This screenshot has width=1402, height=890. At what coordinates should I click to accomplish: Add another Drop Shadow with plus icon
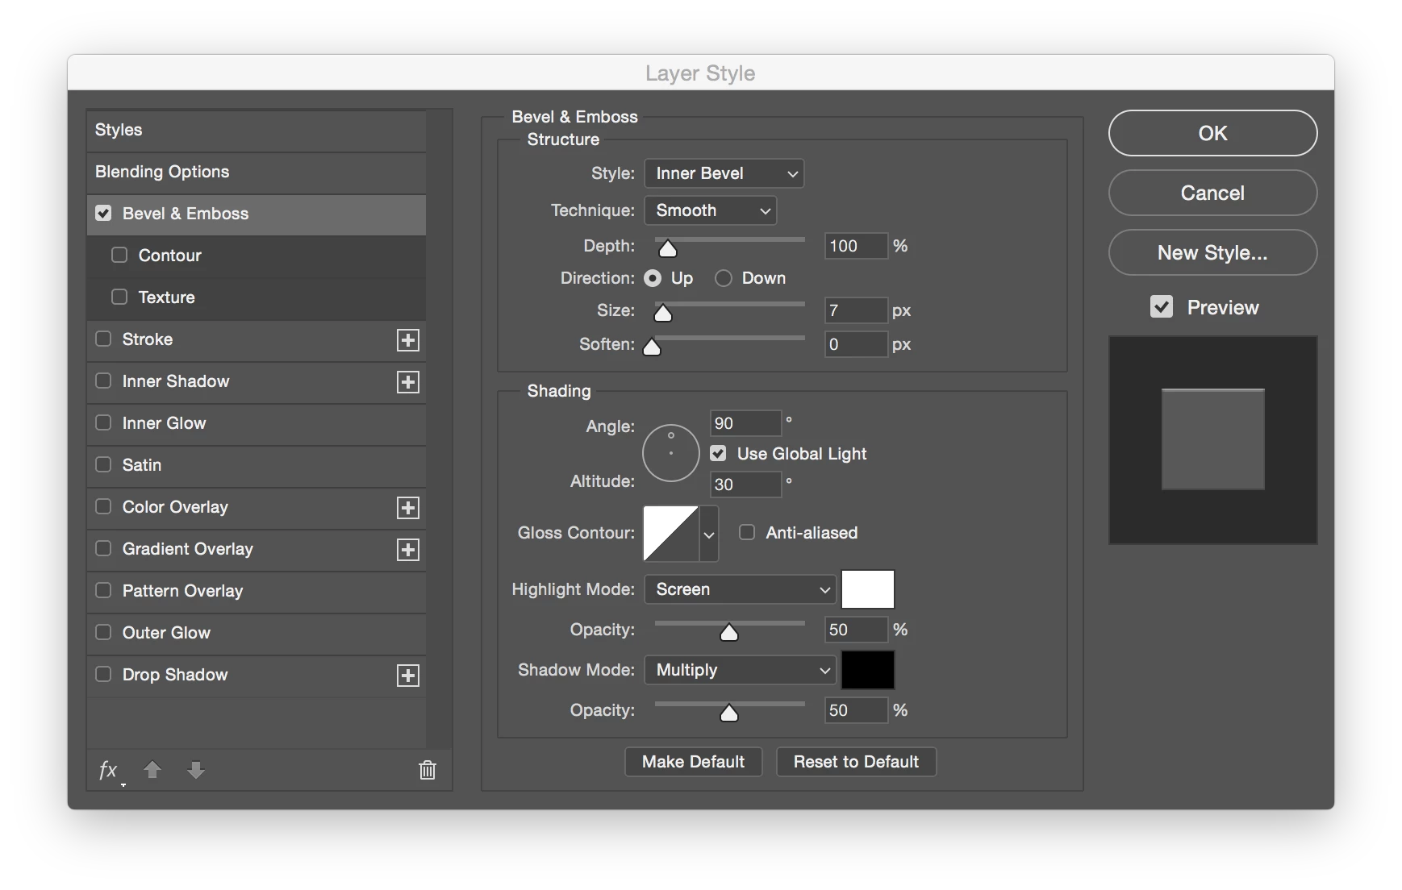(408, 676)
